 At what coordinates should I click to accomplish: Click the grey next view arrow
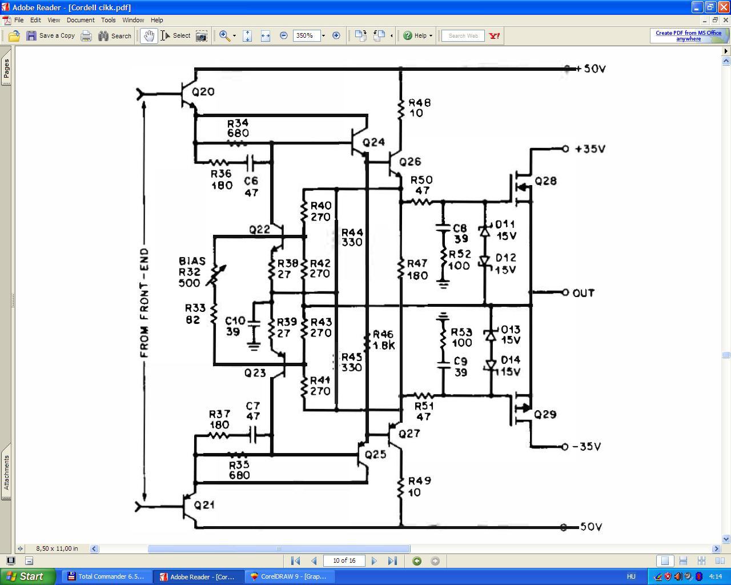click(x=435, y=561)
